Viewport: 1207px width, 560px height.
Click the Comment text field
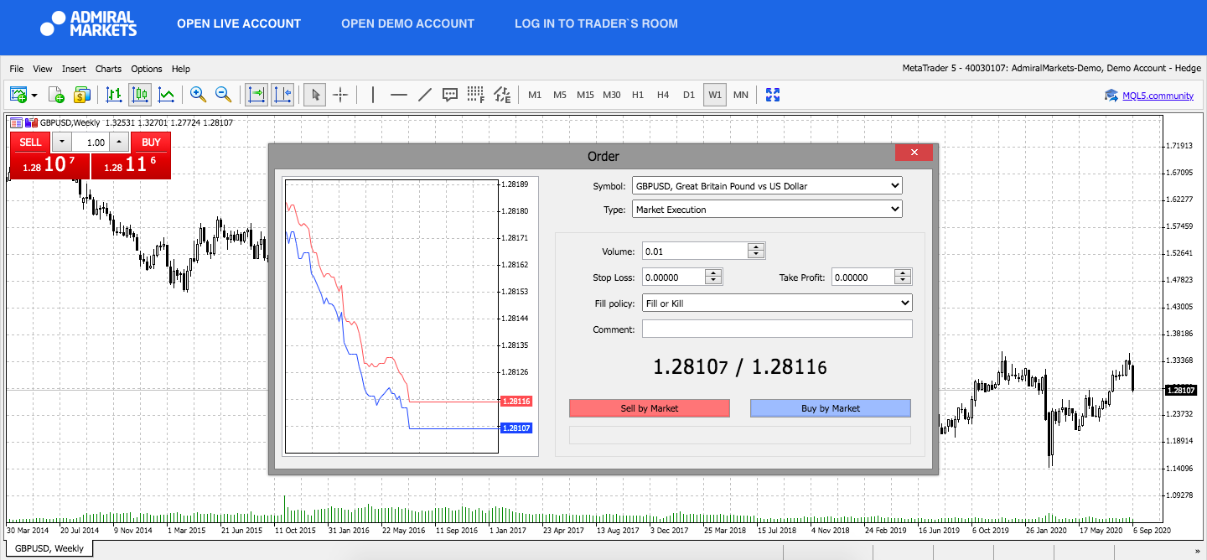pos(777,329)
